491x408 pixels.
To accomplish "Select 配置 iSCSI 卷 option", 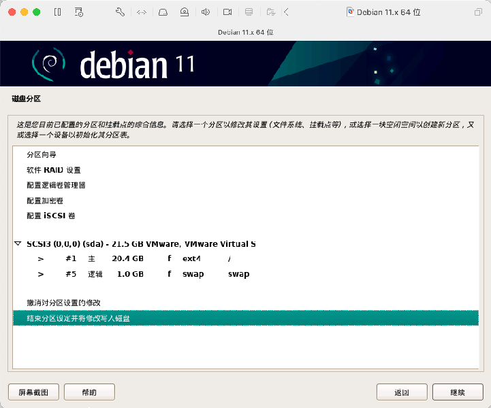I will [245, 216].
